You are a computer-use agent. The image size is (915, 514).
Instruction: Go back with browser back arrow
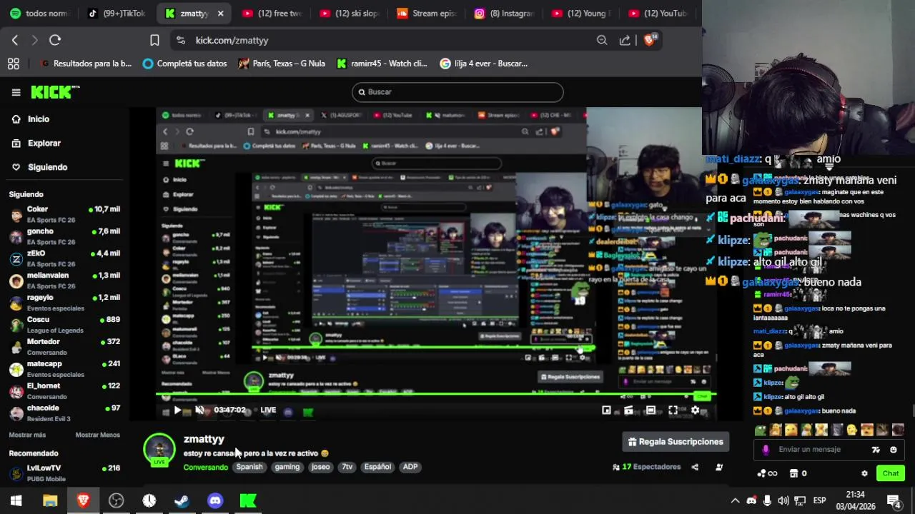(x=15, y=40)
